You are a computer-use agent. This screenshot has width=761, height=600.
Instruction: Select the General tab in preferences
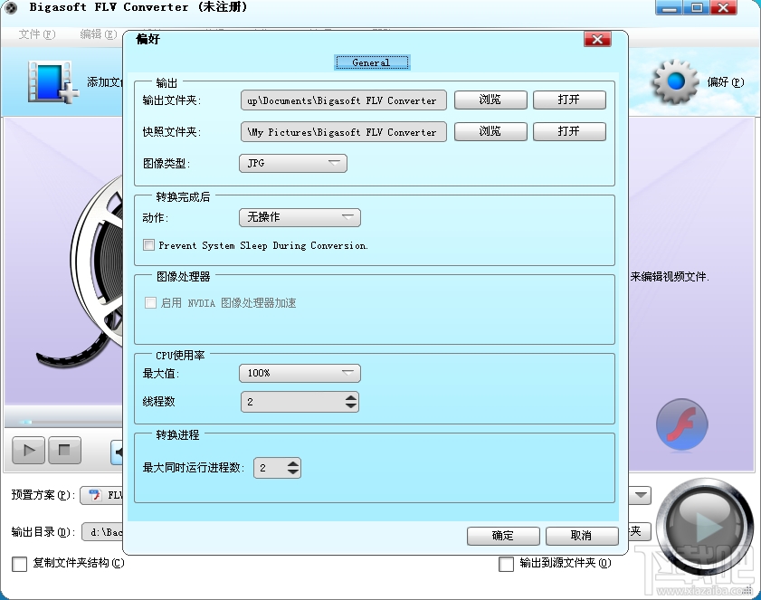tap(372, 62)
